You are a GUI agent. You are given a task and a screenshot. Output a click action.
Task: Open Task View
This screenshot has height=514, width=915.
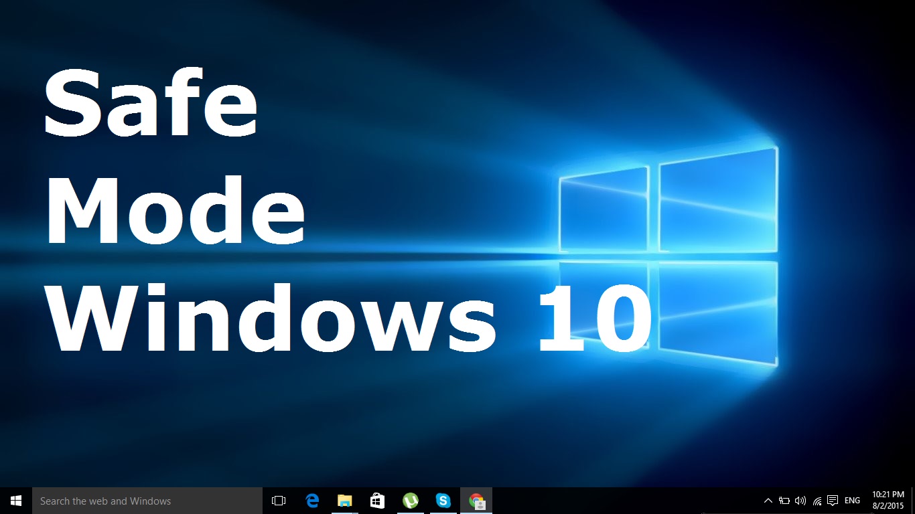[x=278, y=501]
